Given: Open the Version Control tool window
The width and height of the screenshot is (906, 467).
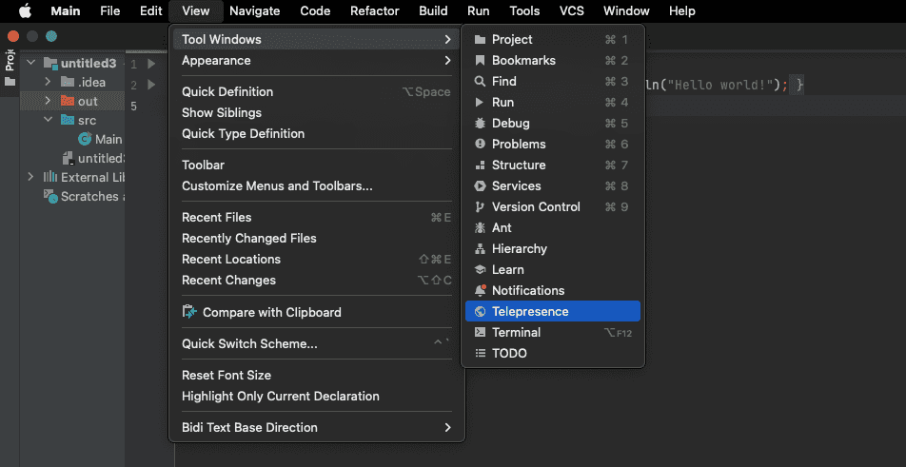Looking at the screenshot, I should [x=553, y=206].
